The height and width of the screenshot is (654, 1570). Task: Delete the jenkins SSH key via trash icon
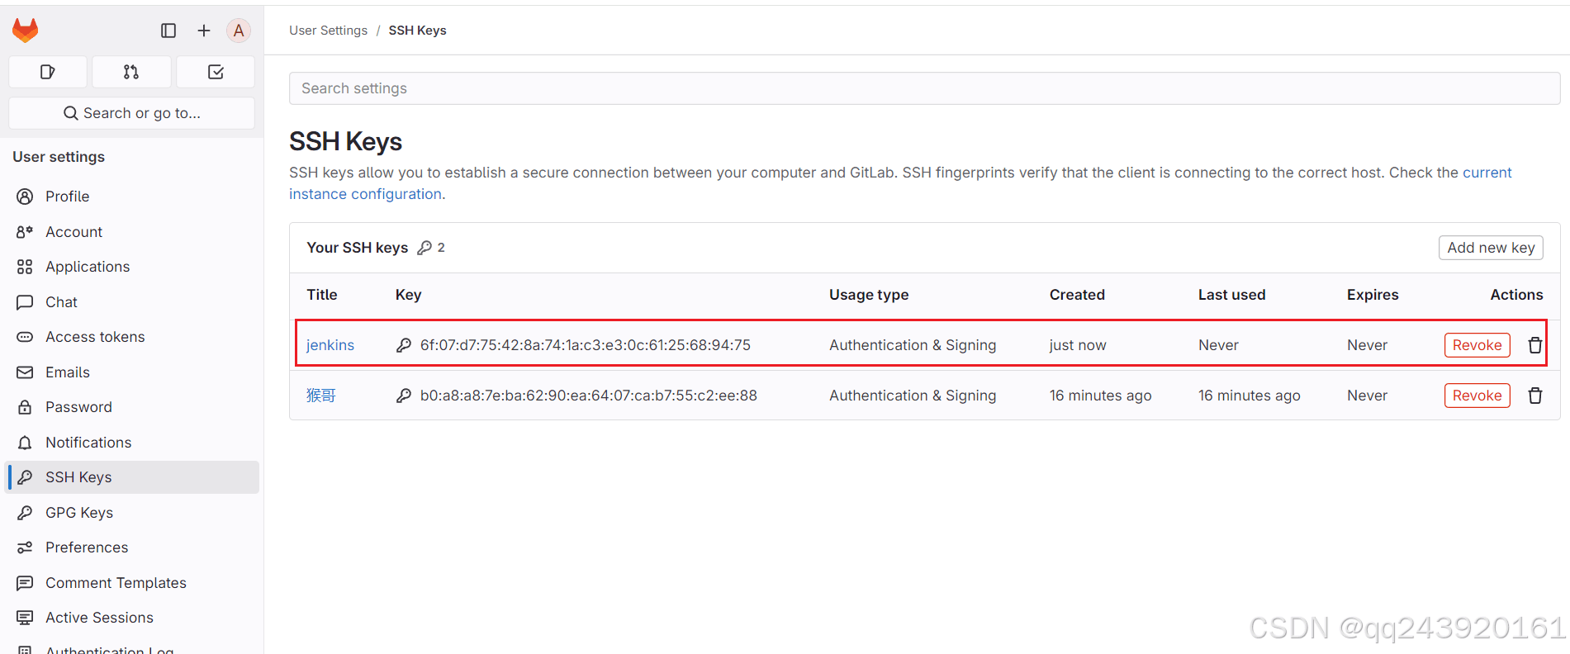pos(1534,345)
